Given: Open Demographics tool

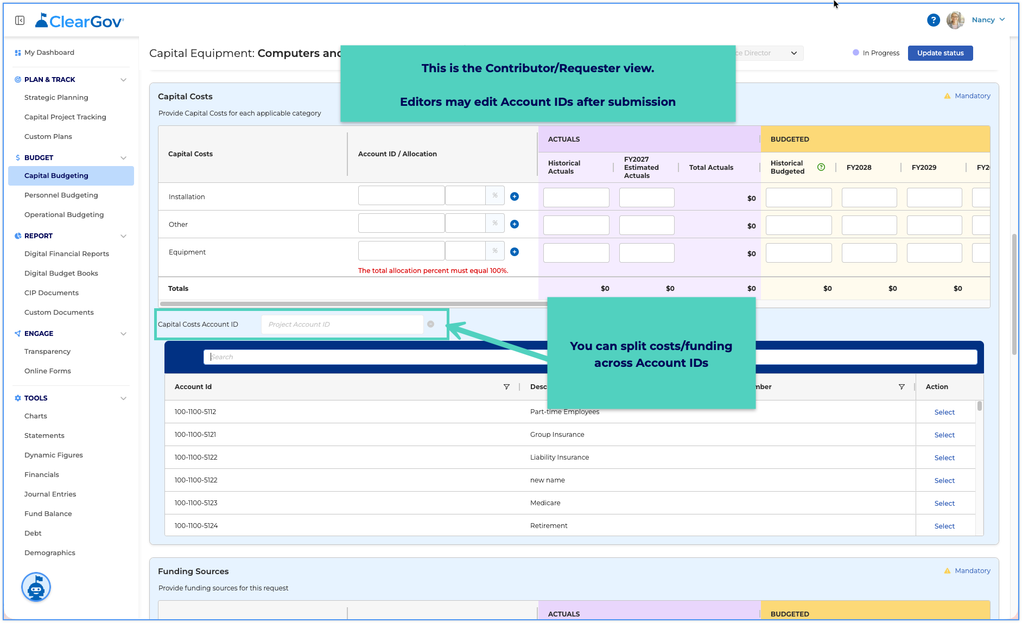Looking at the screenshot, I should click(x=50, y=553).
